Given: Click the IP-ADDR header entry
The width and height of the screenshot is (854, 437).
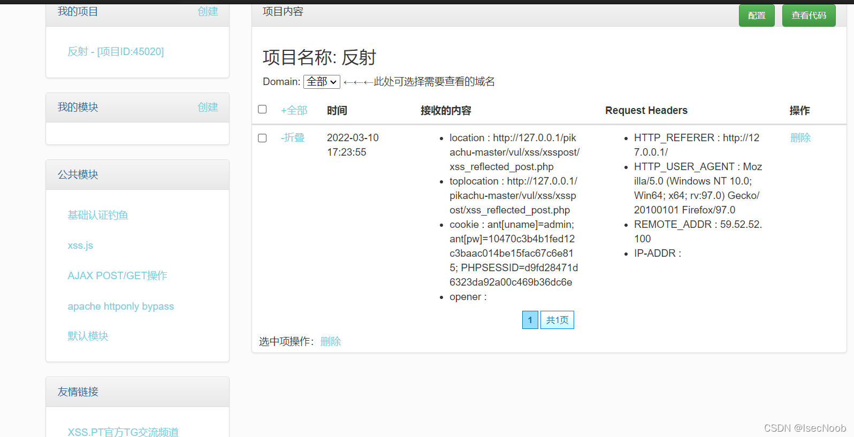Looking at the screenshot, I should coord(658,253).
